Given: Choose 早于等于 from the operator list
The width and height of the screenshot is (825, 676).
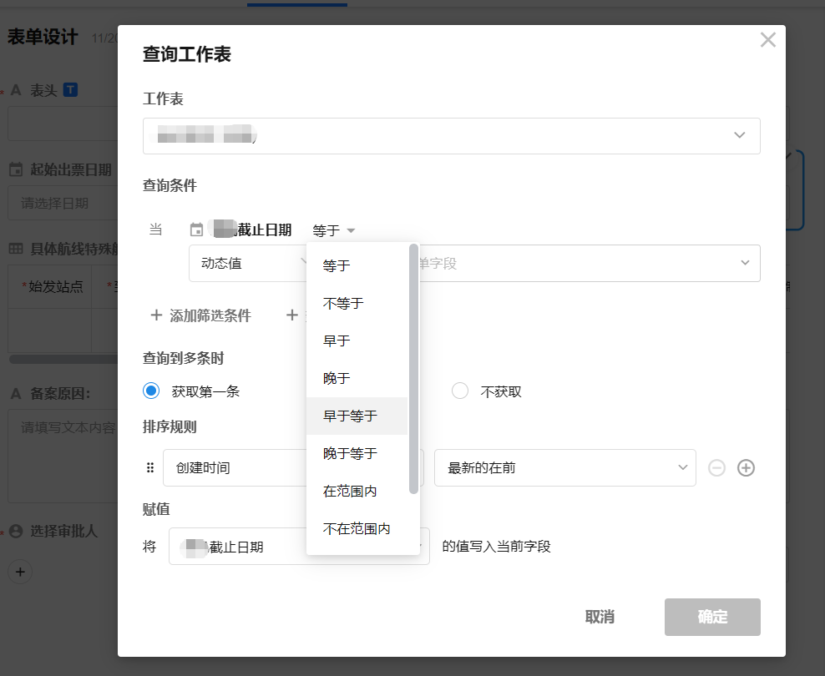Looking at the screenshot, I should 350,416.
